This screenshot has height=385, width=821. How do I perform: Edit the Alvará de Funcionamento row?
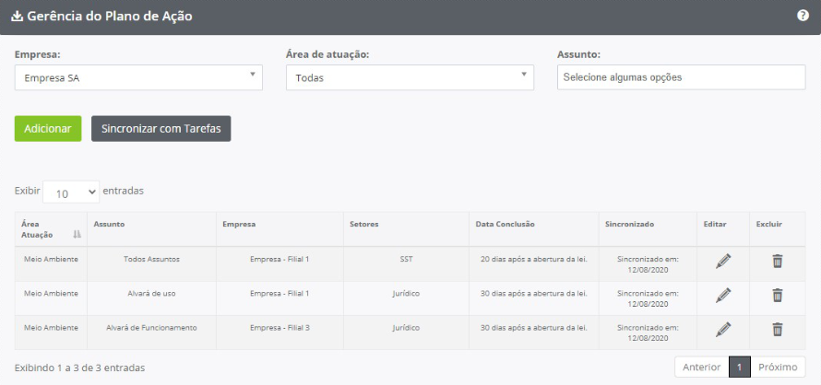click(x=723, y=330)
